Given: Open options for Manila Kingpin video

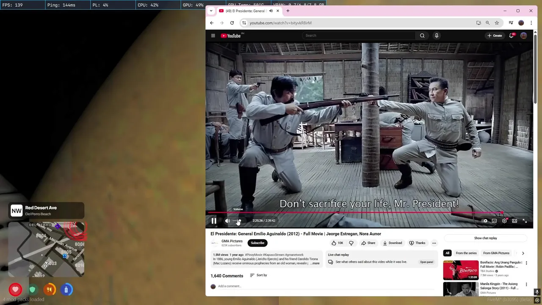Looking at the screenshot, I should tap(526, 285).
